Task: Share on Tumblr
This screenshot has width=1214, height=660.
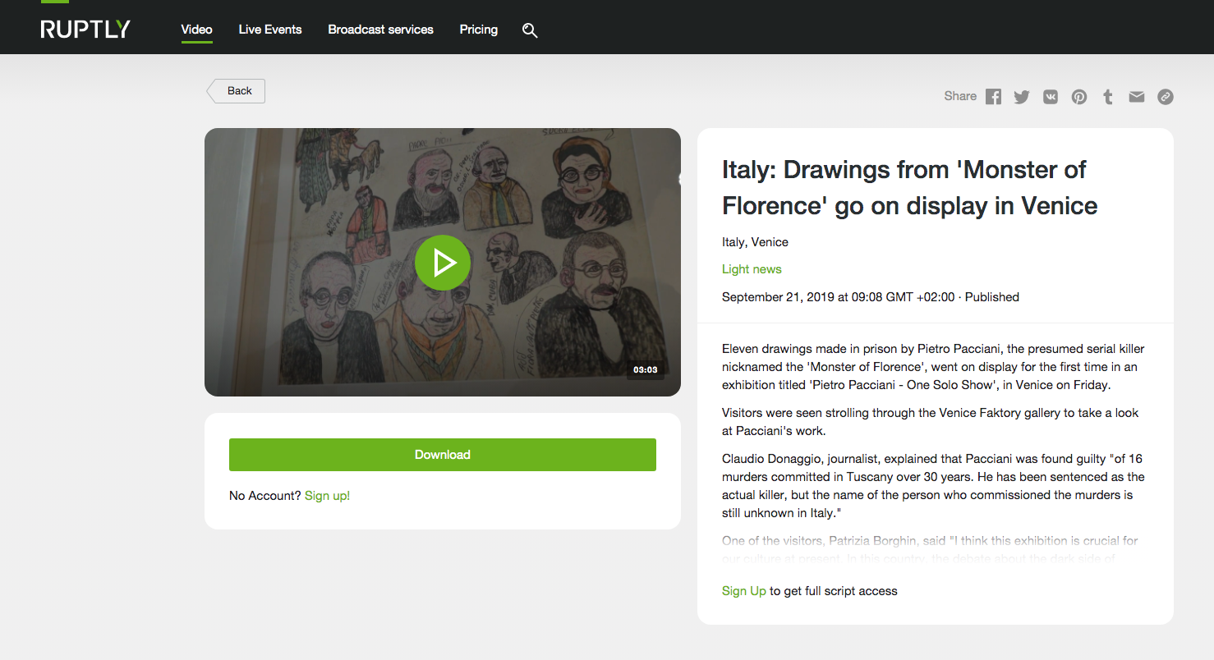Action: 1108,97
